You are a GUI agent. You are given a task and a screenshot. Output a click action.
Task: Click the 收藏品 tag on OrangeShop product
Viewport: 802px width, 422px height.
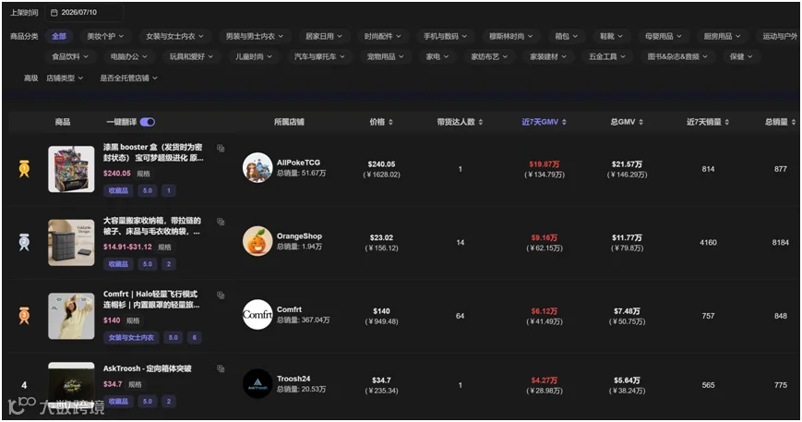tap(118, 264)
